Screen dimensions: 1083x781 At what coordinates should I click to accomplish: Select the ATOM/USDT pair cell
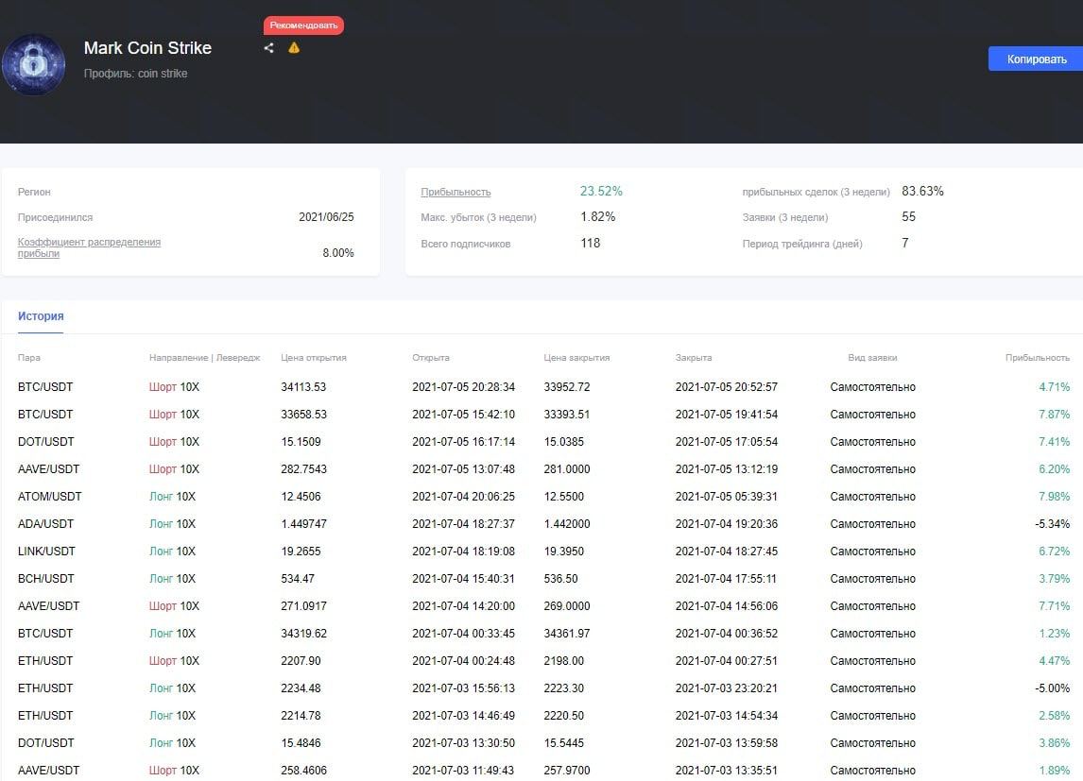tap(50, 497)
